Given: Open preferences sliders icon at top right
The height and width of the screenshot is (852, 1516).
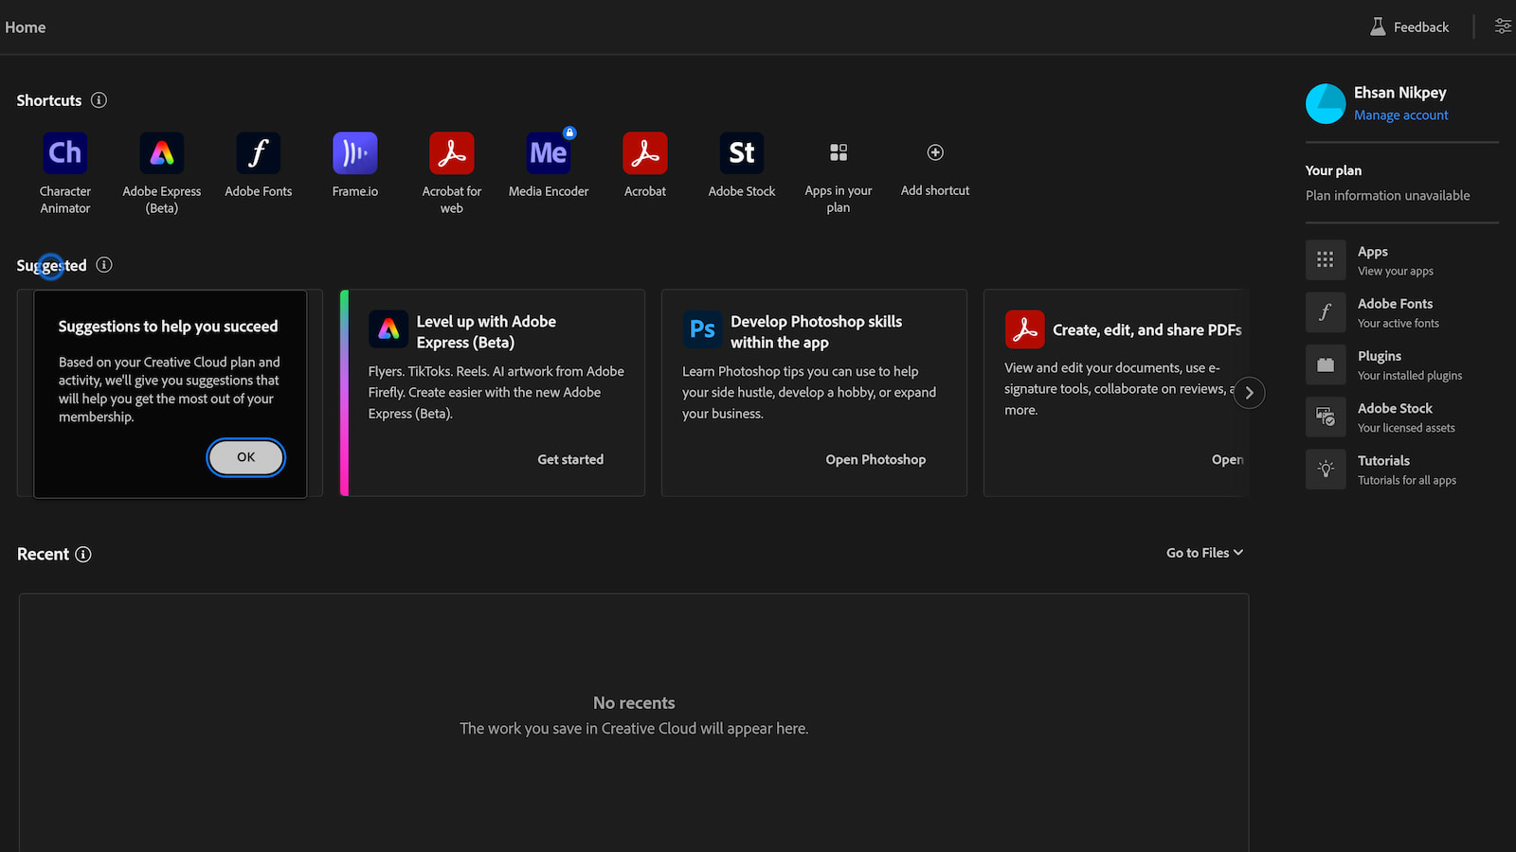Looking at the screenshot, I should pos(1503,27).
